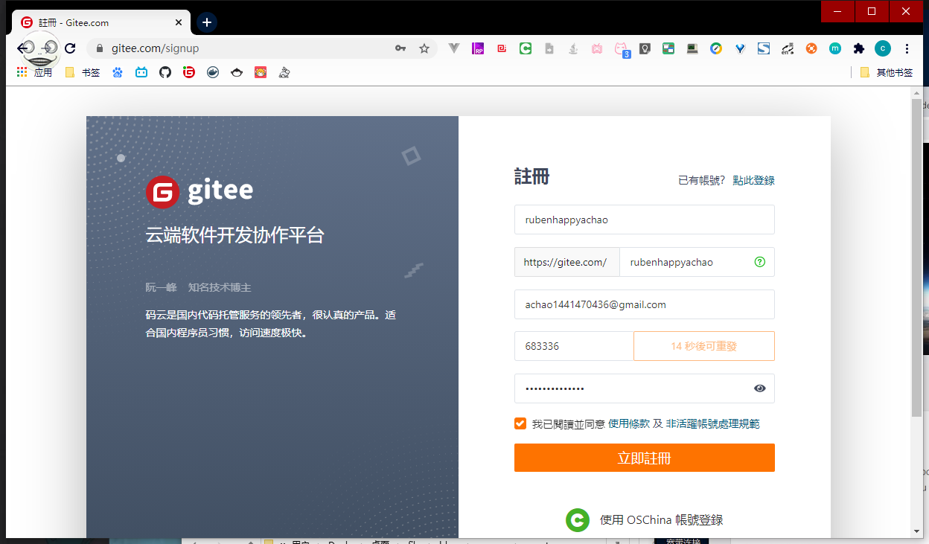
Task: Click the green OSChina login icon
Action: pos(578,519)
